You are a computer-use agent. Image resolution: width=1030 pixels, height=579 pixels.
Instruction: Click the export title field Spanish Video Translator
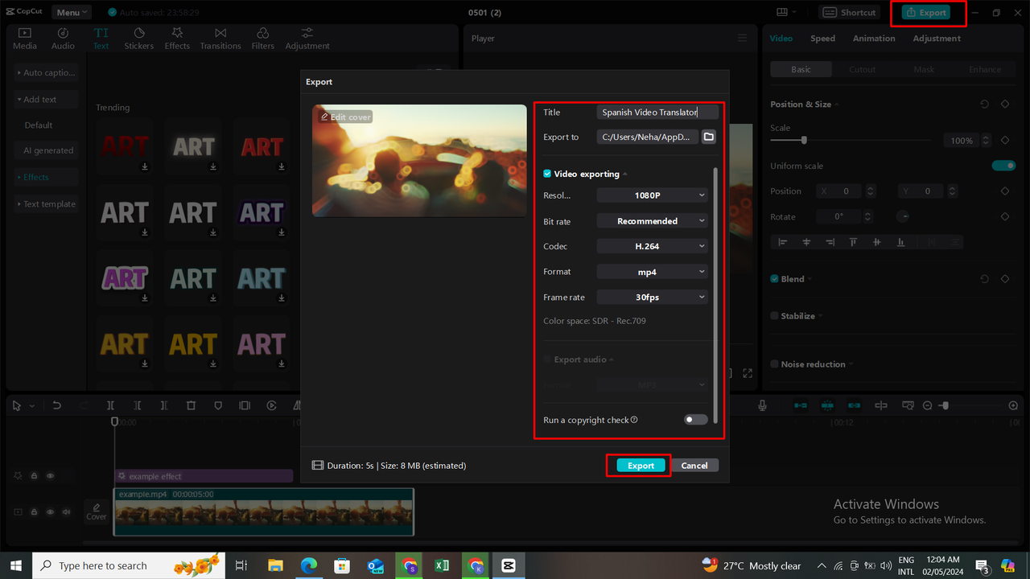[657, 112]
